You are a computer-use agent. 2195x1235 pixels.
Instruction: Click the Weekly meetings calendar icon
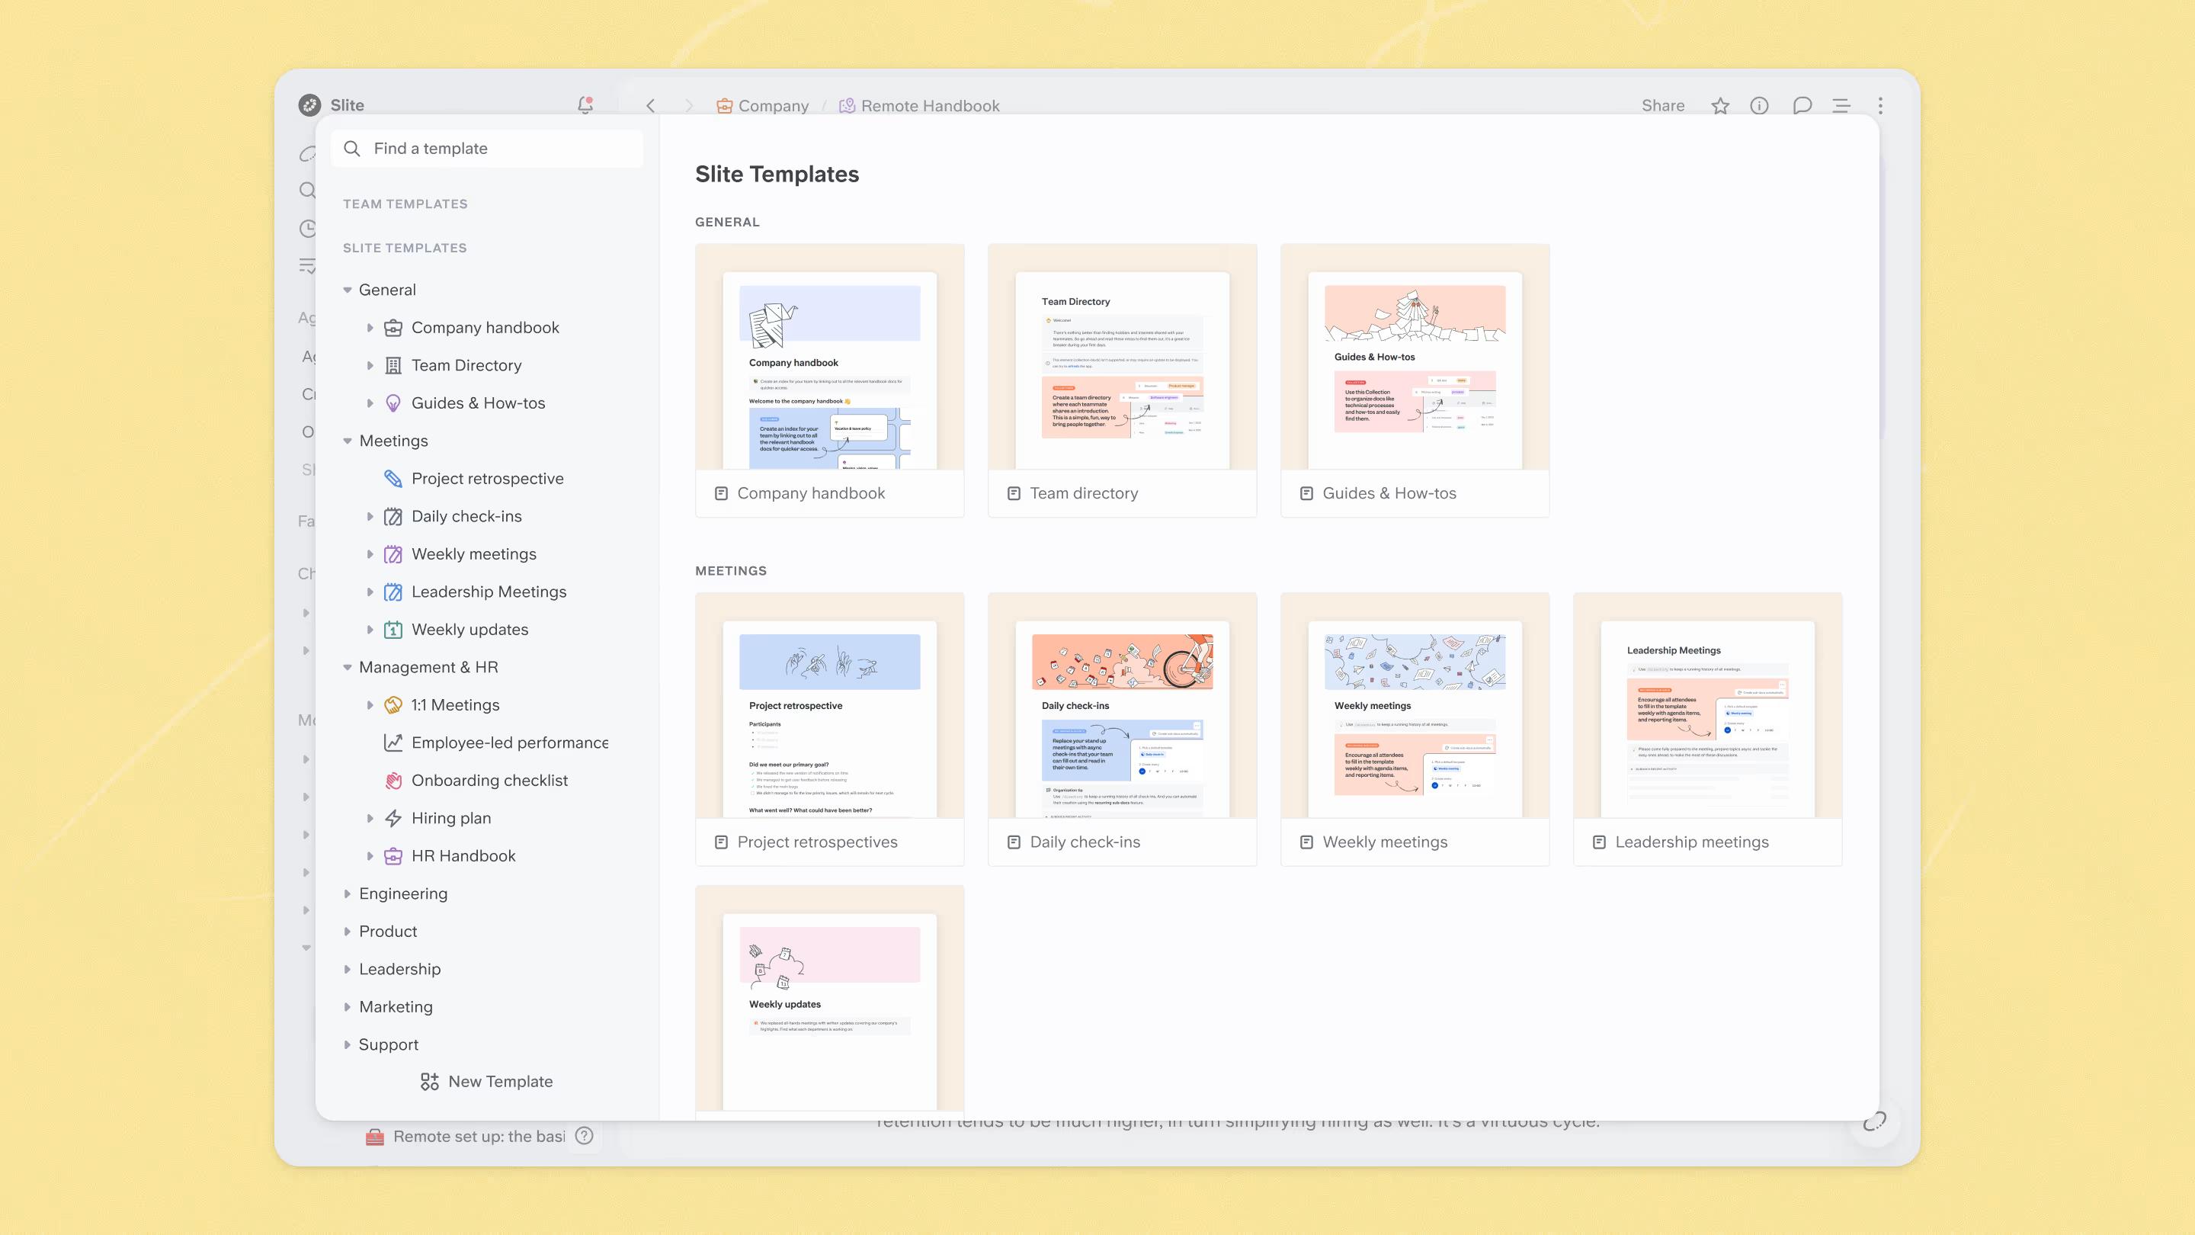tap(393, 554)
